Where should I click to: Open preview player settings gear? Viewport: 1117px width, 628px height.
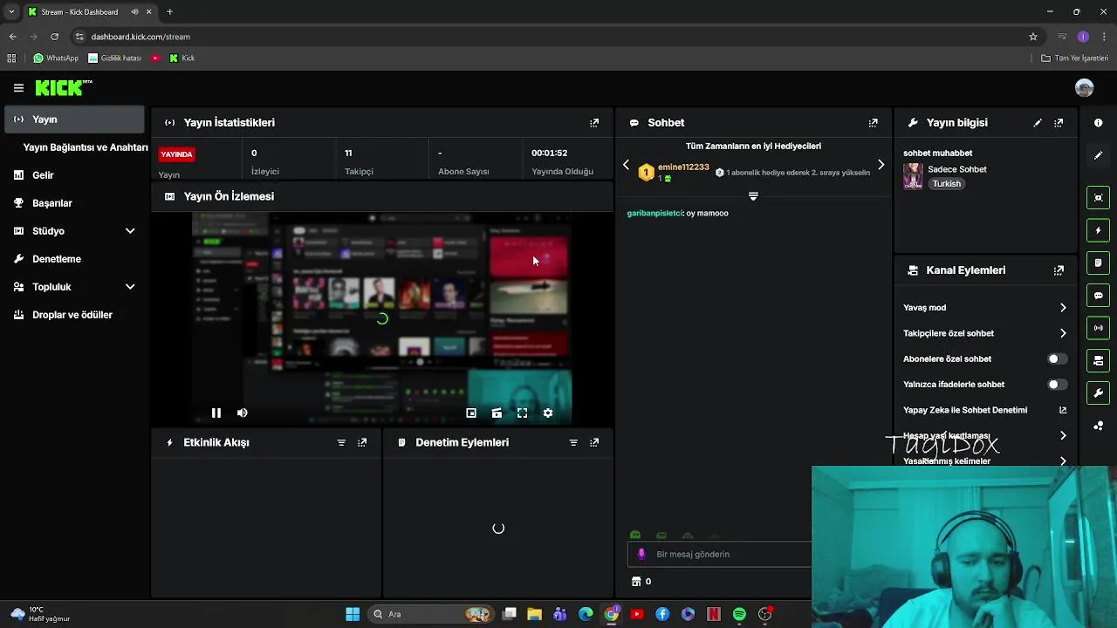(548, 413)
